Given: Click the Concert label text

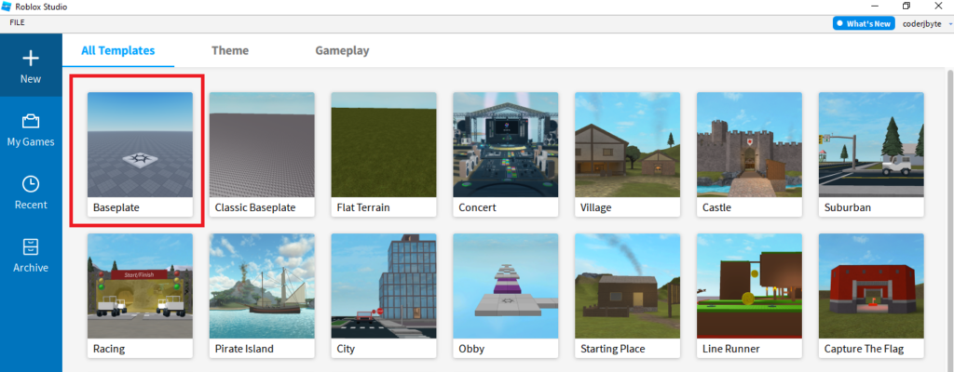Looking at the screenshot, I should pos(478,208).
